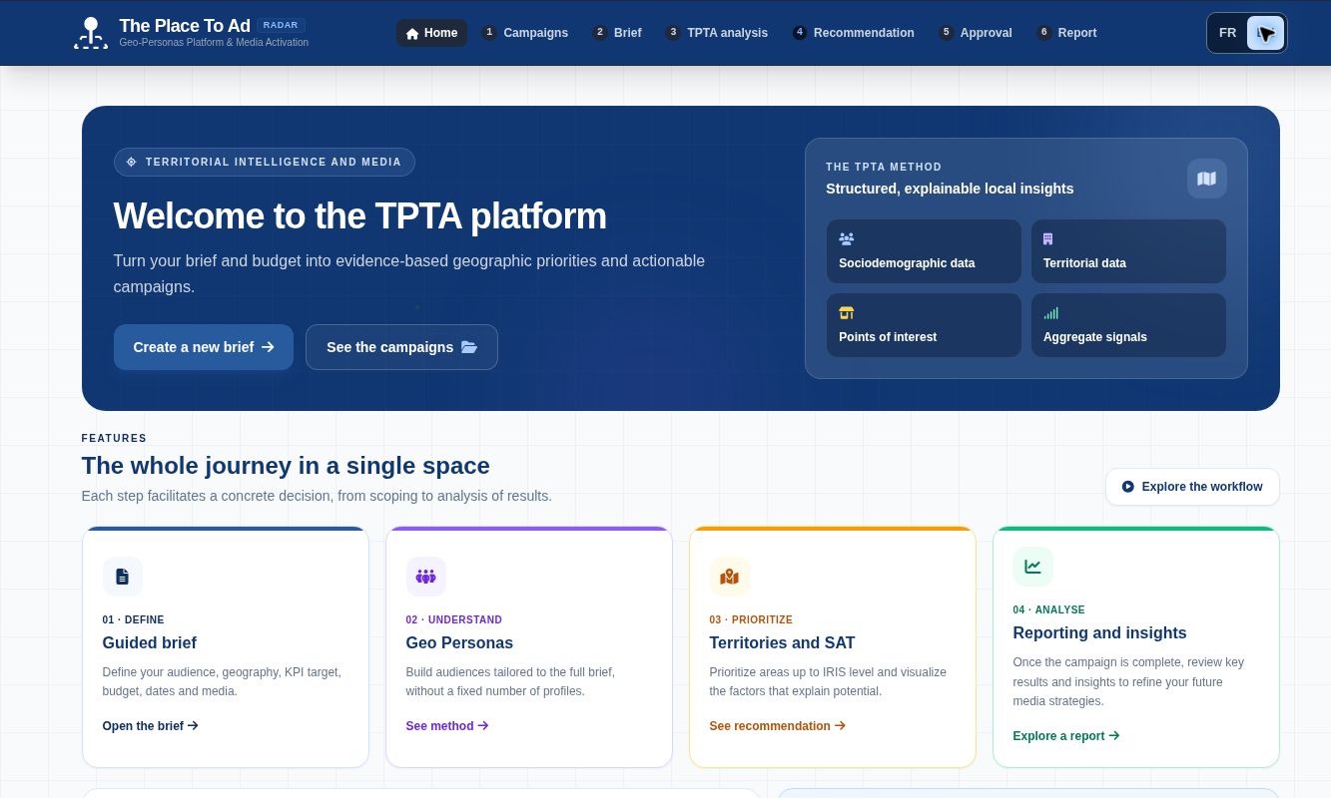Image resolution: width=1331 pixels, height=798 pixels.
Task: Select the Points of interest store icon
Action: point(847,313)
